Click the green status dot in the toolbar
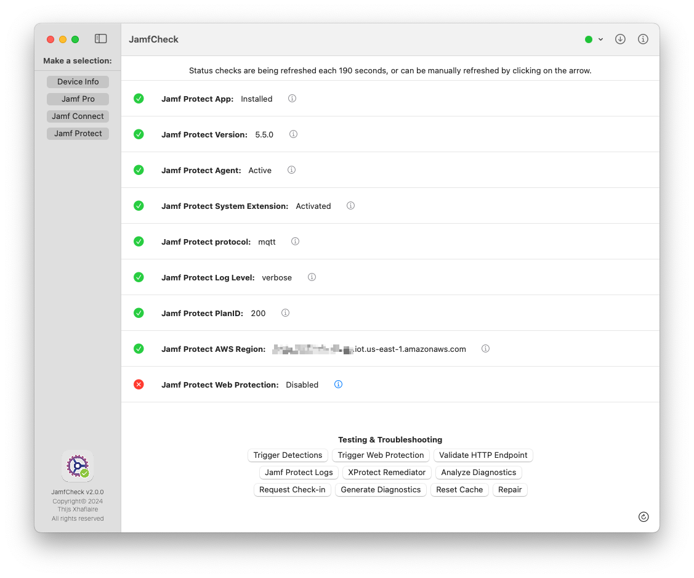The height and width of the screenshot is (578, 694). (588, 39)
